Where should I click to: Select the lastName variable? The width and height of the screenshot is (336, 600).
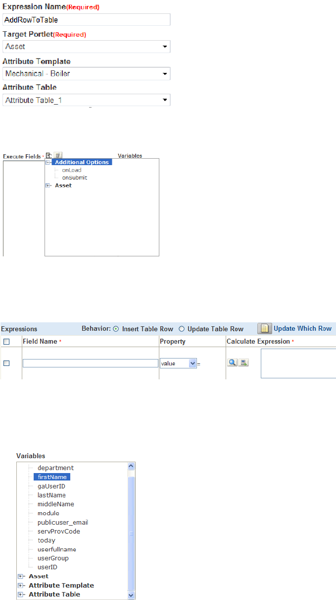51,495
